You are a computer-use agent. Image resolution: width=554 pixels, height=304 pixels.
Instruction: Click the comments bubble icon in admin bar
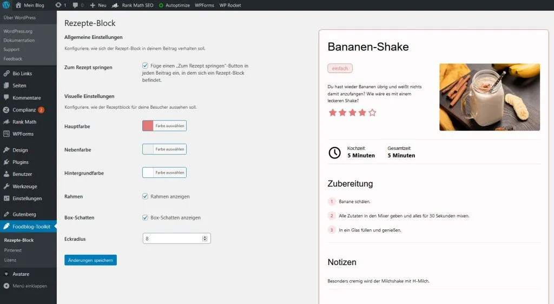[x=75, y=5]
